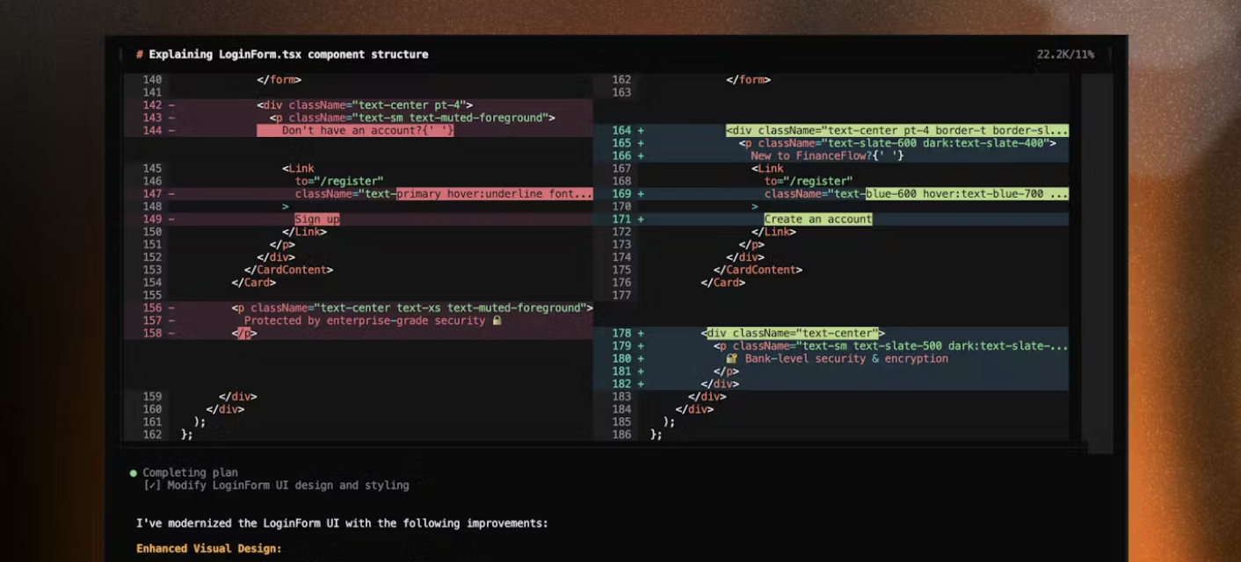This screenshot has width=1241, height=562.
Task: Click the minus marker on line 142
Action: coord(171,105)
